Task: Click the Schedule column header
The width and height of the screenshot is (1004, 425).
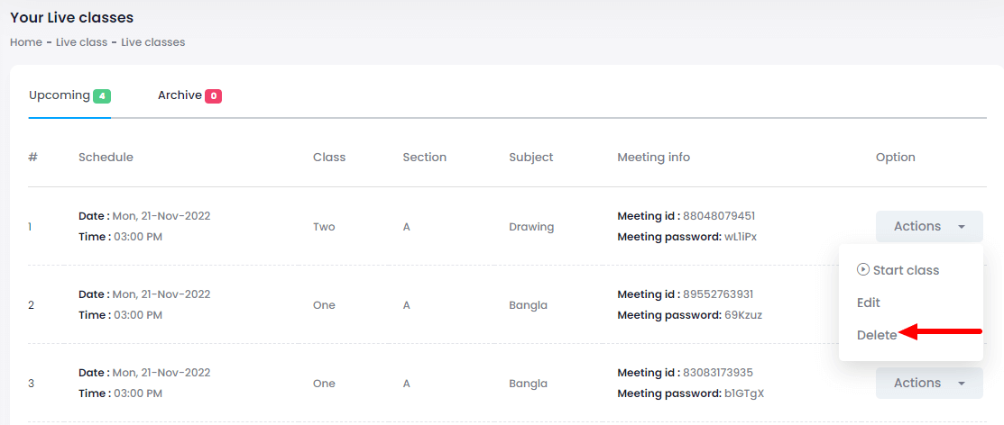Action: tap(106, 158)
